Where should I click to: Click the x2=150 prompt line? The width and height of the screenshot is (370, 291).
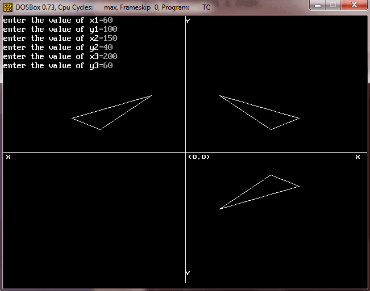pos(60,39)
